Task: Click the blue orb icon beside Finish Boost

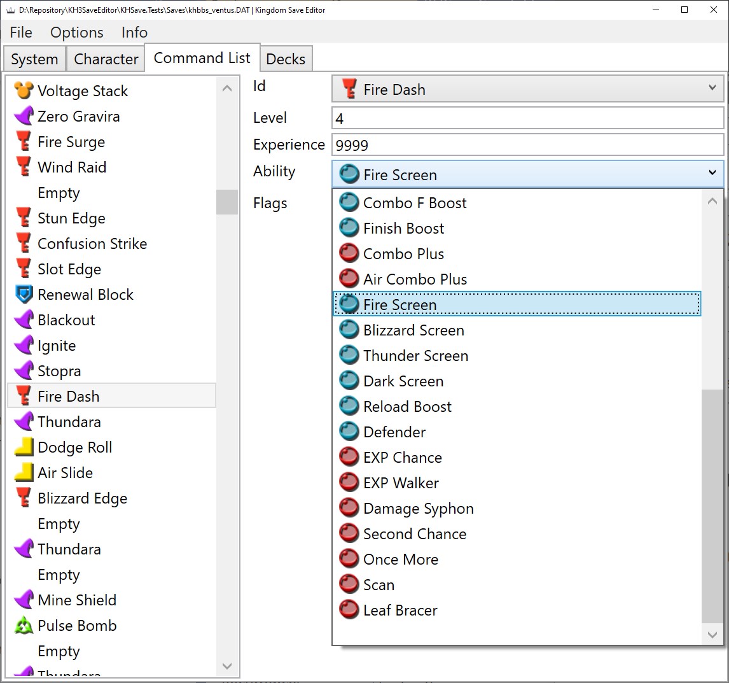Action: [349, 228]
